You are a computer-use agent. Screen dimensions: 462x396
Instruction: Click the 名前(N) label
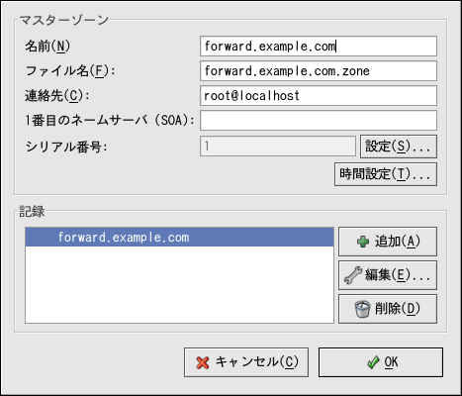point(47,47)
